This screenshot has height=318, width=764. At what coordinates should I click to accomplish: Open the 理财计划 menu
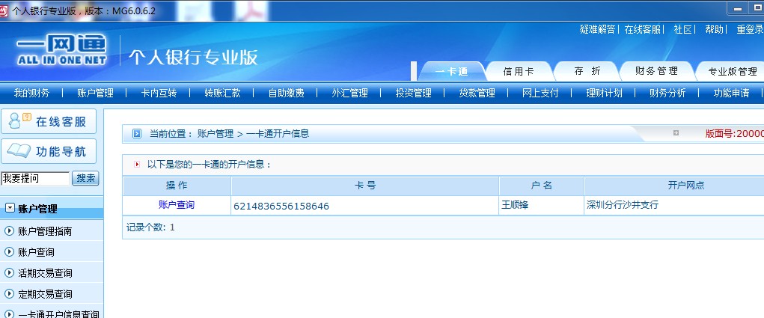pos(604,93)
